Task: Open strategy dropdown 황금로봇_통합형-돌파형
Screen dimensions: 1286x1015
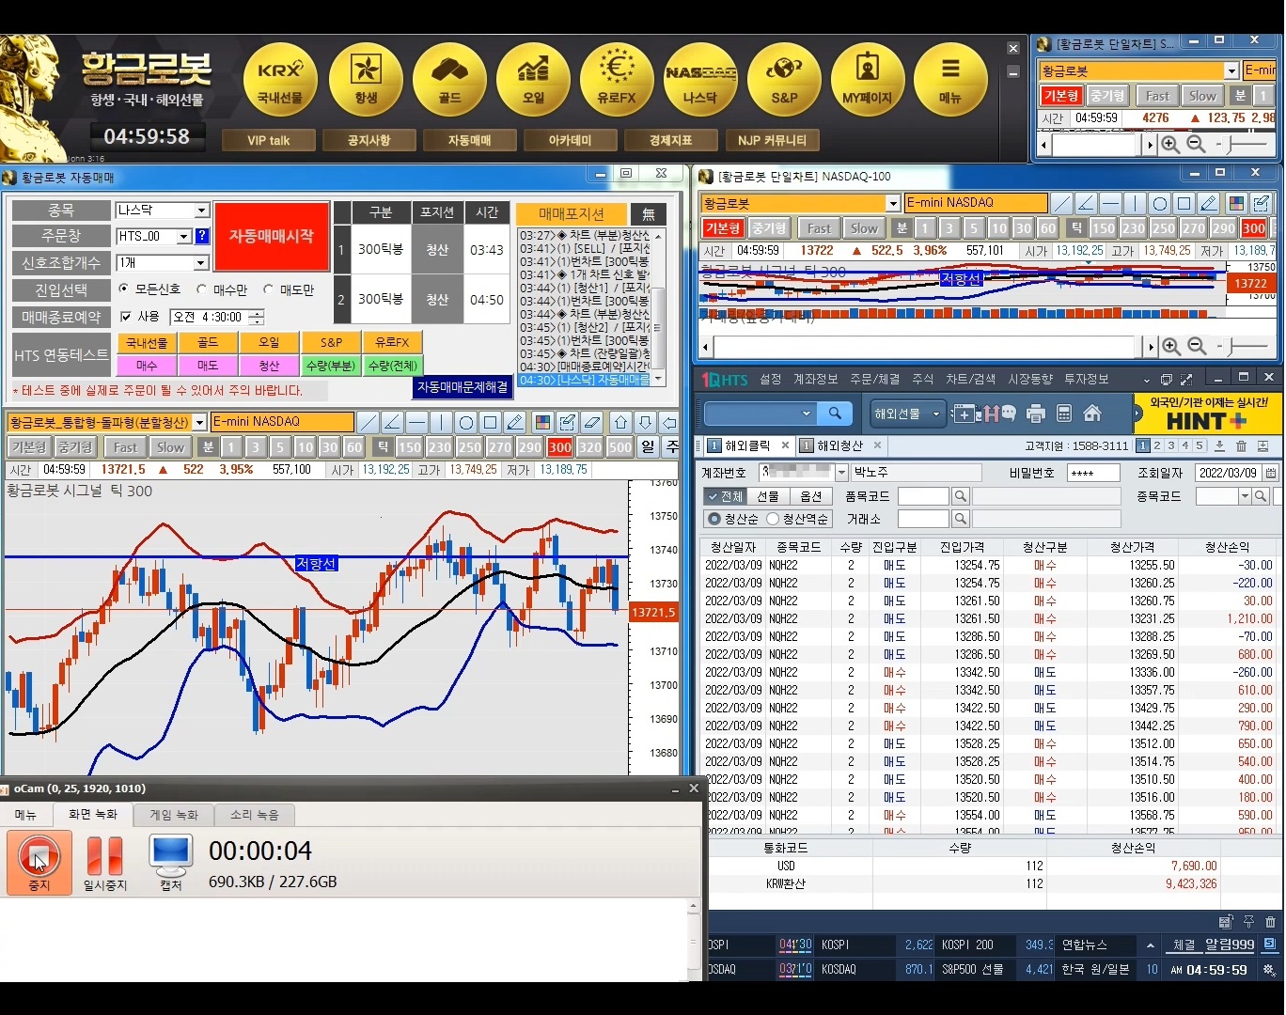Action: [199, 423]
